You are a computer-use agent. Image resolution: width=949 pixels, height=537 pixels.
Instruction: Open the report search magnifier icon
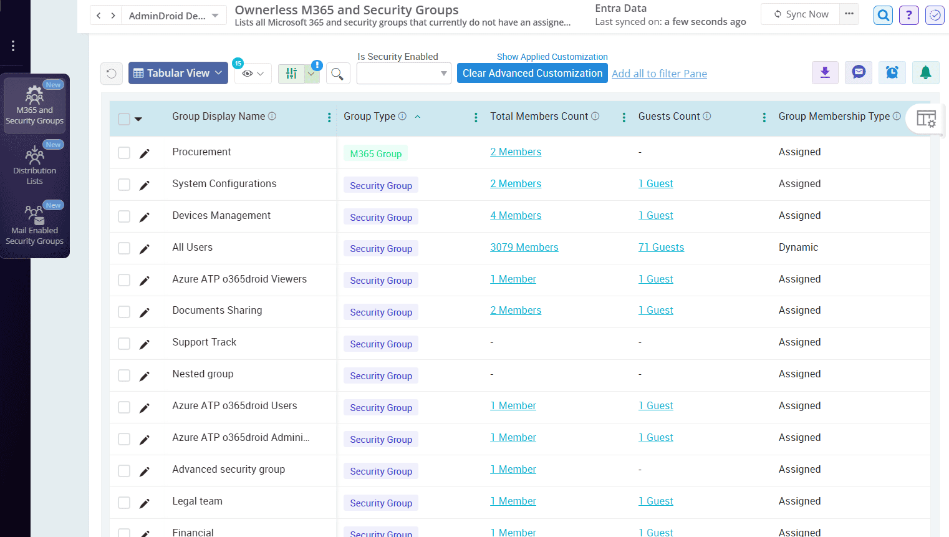(x=337, y=73)
